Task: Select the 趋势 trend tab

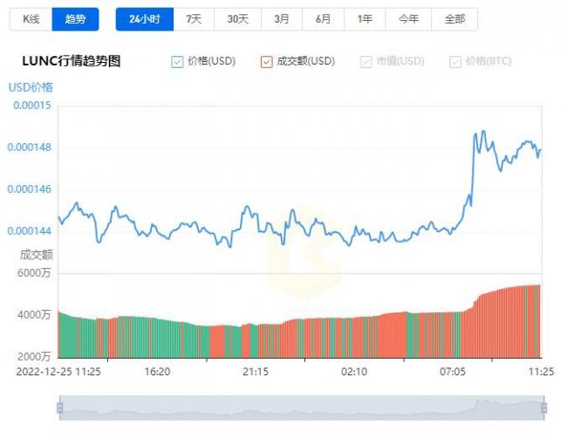Action: click(75, 19)
